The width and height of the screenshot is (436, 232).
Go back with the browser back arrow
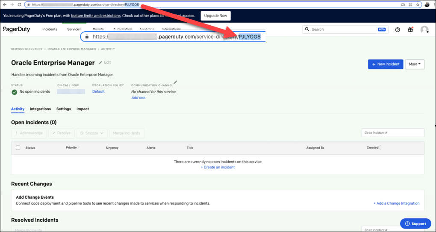tap(5, 5)
